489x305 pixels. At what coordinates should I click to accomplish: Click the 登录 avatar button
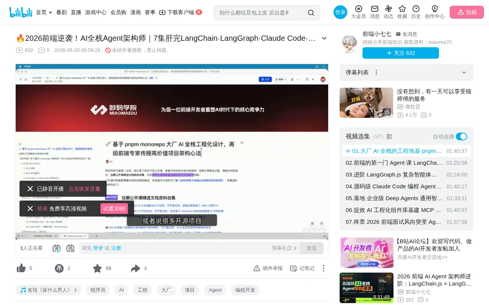(x=340, y=12)
